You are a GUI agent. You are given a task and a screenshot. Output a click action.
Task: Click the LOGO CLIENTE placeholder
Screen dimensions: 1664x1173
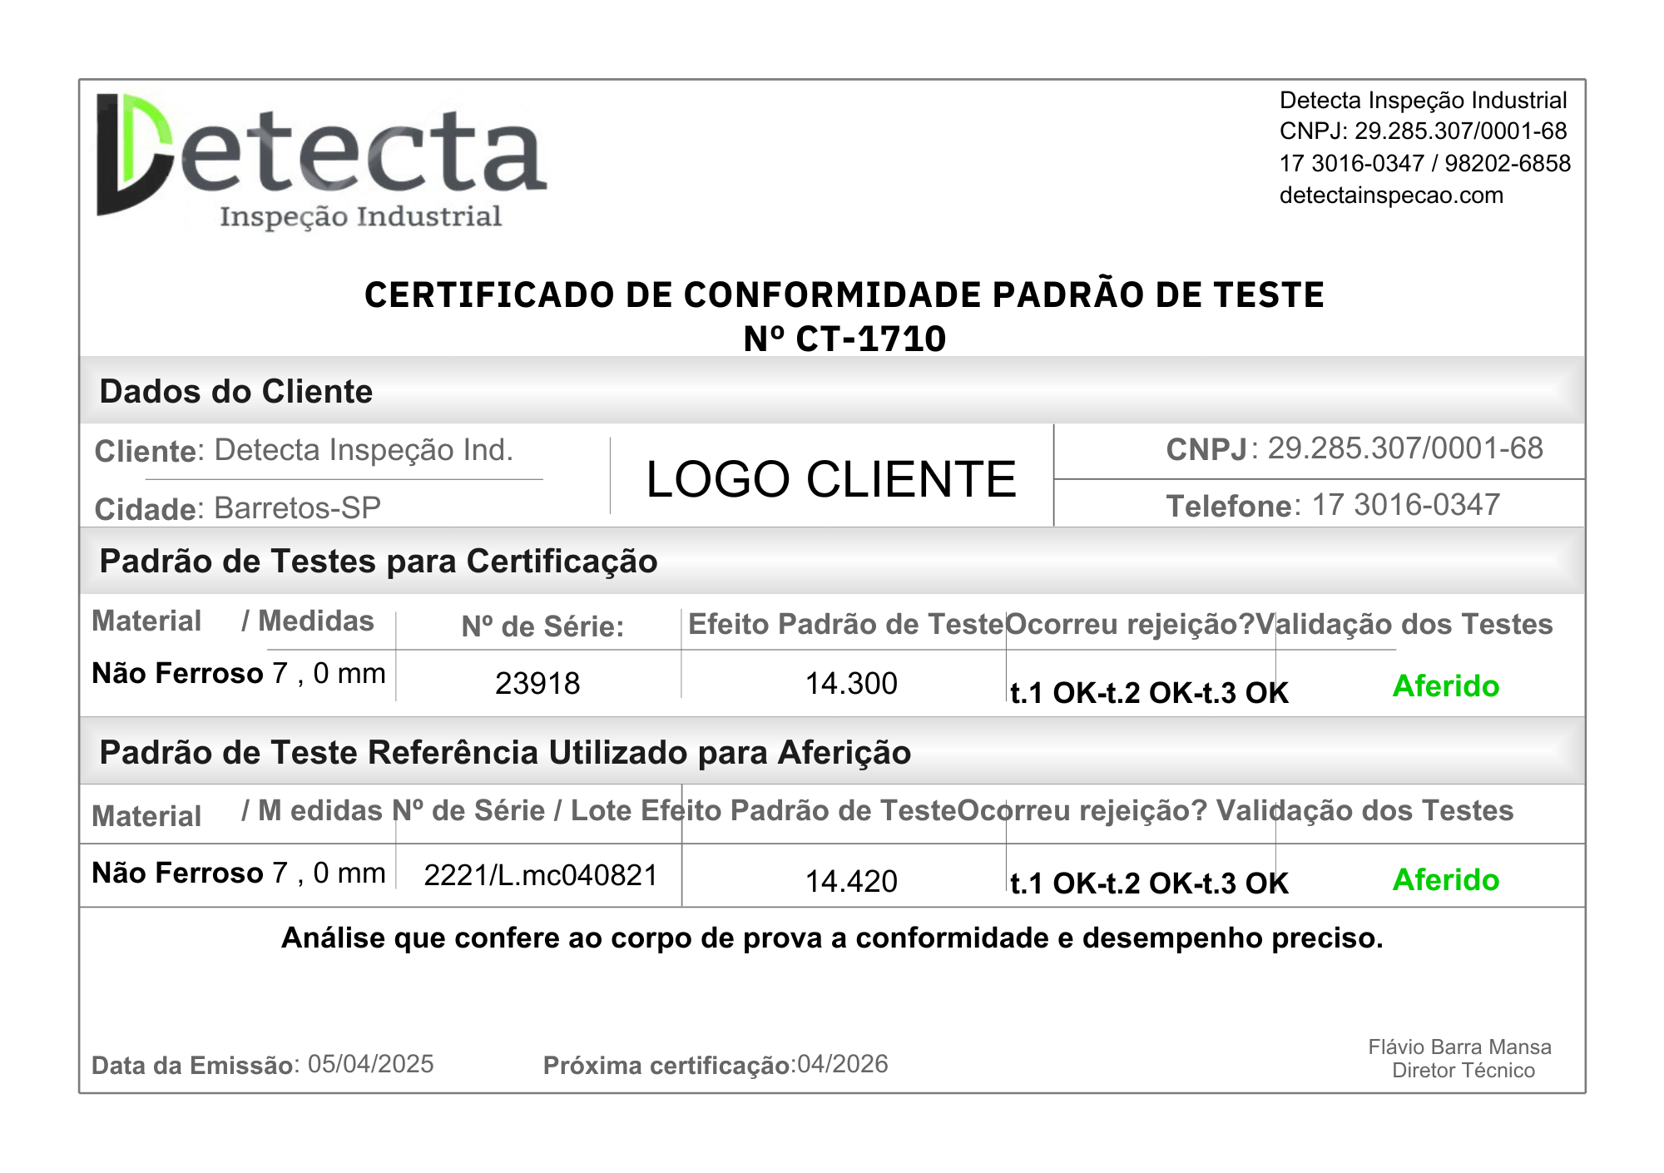831,479
